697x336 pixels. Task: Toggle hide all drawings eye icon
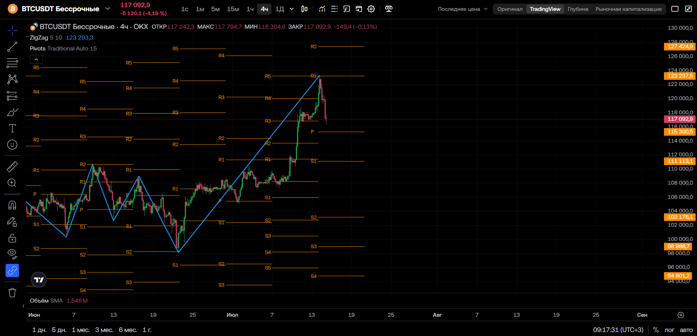12,254
